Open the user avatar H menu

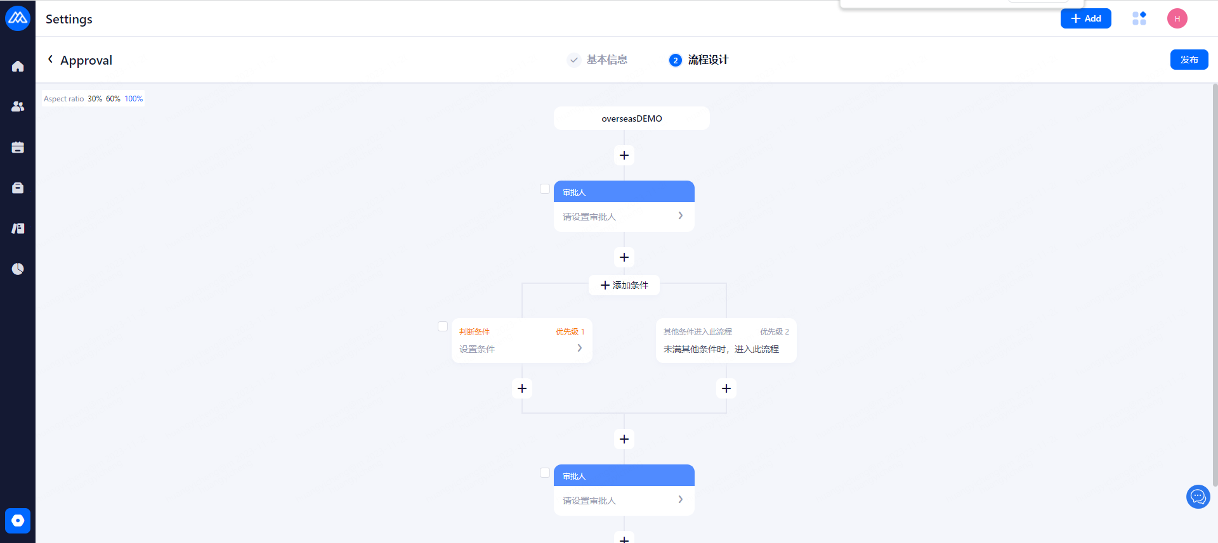coord(1177,18)
